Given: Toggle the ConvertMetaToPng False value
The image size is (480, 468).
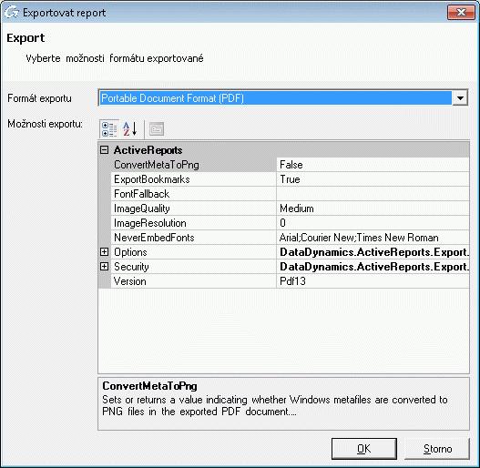Looking at the screenshot, I should tap(373, 165).
